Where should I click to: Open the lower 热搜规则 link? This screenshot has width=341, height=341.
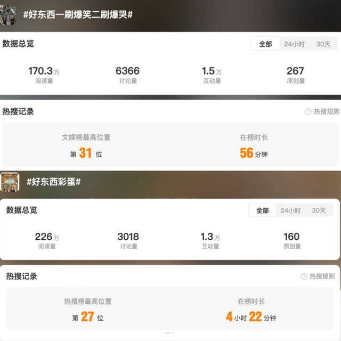(x=322, y=276)
